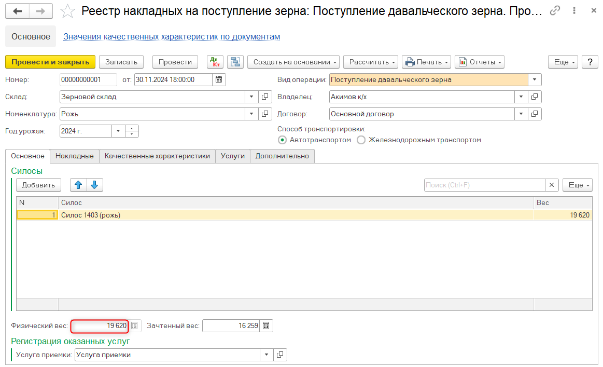This screenshot has height=367, width=603.
Task: Click the N column header
Action: [37, 202]
